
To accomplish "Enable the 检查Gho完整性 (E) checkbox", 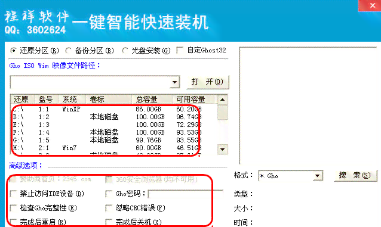I will (x=13, y=208).
